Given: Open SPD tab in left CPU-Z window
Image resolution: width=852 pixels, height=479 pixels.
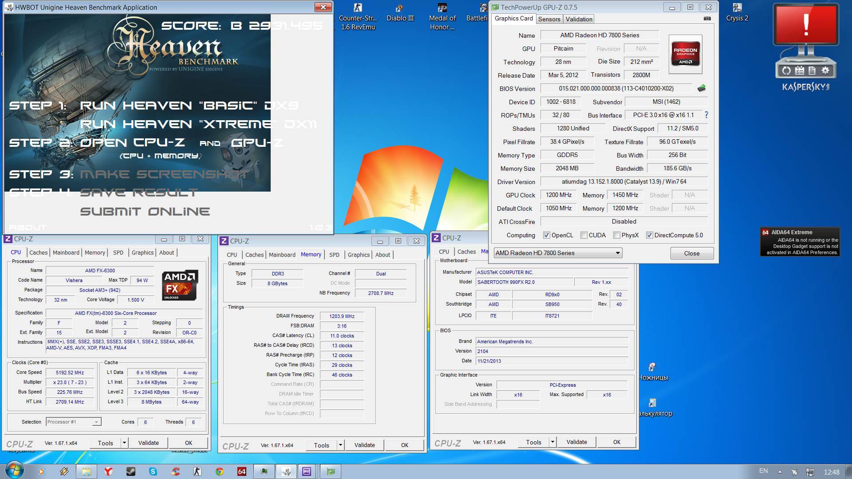Looking at the screenshot, I should (118, 252).
